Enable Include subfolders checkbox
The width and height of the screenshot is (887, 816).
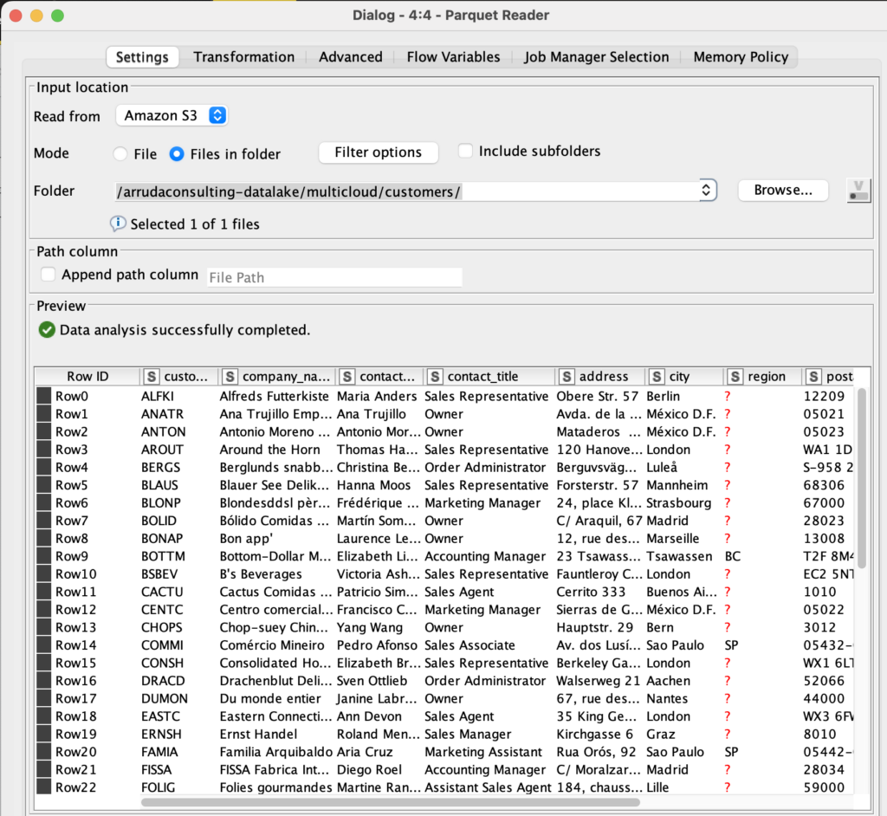coord(465,151)
